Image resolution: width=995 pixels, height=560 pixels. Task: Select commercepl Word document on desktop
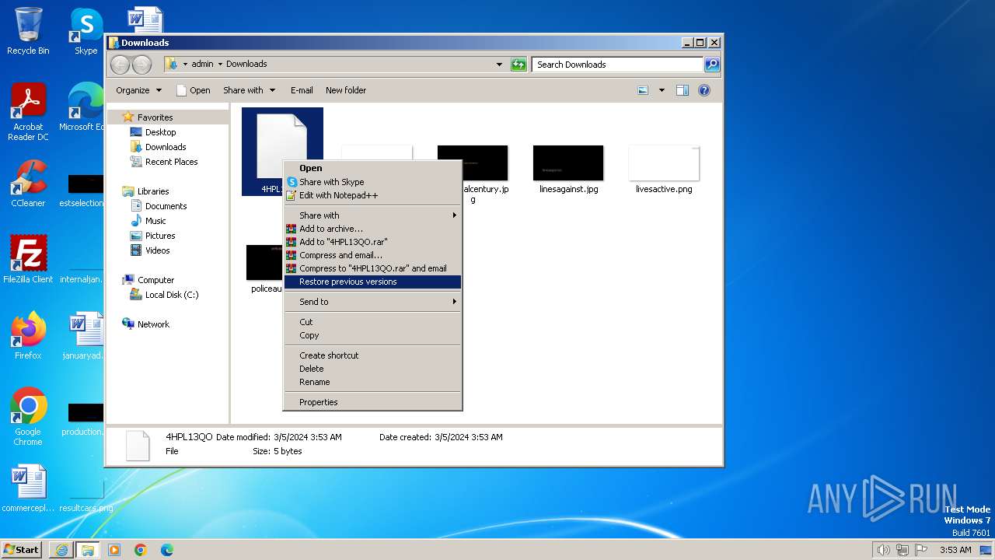[x=28, y=489]
